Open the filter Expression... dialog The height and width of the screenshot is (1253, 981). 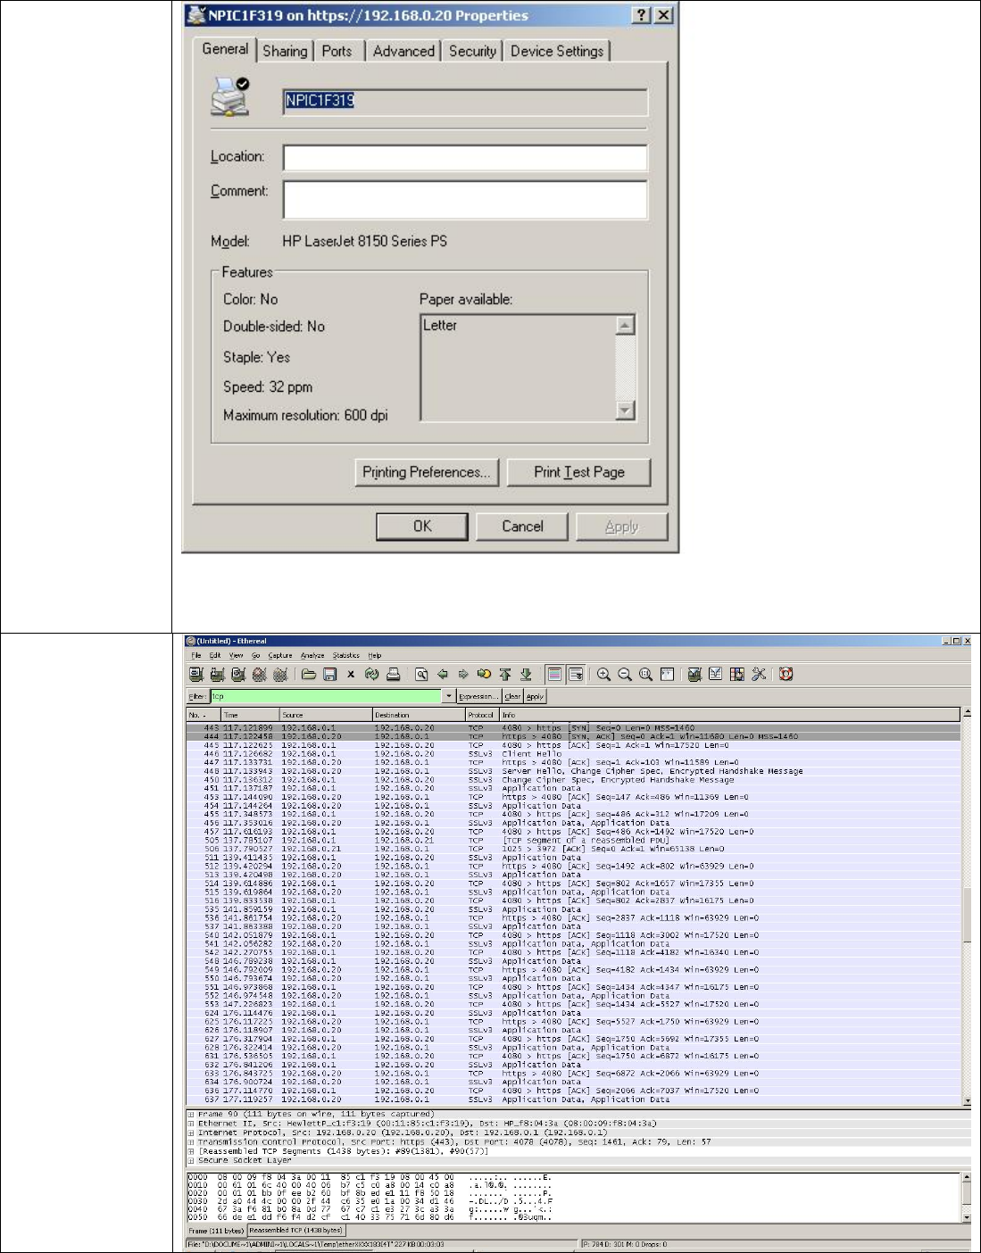[478, 696]
